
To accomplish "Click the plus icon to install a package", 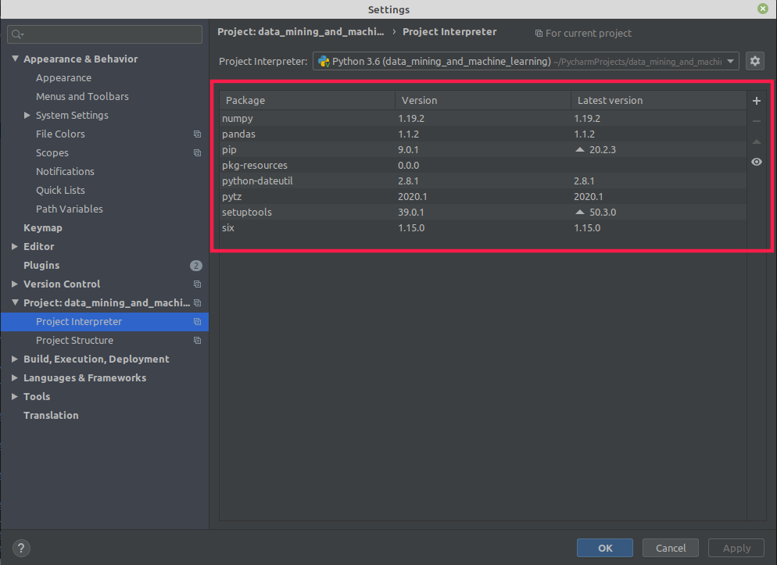I will pyautogui.click(x=756, y=100).
